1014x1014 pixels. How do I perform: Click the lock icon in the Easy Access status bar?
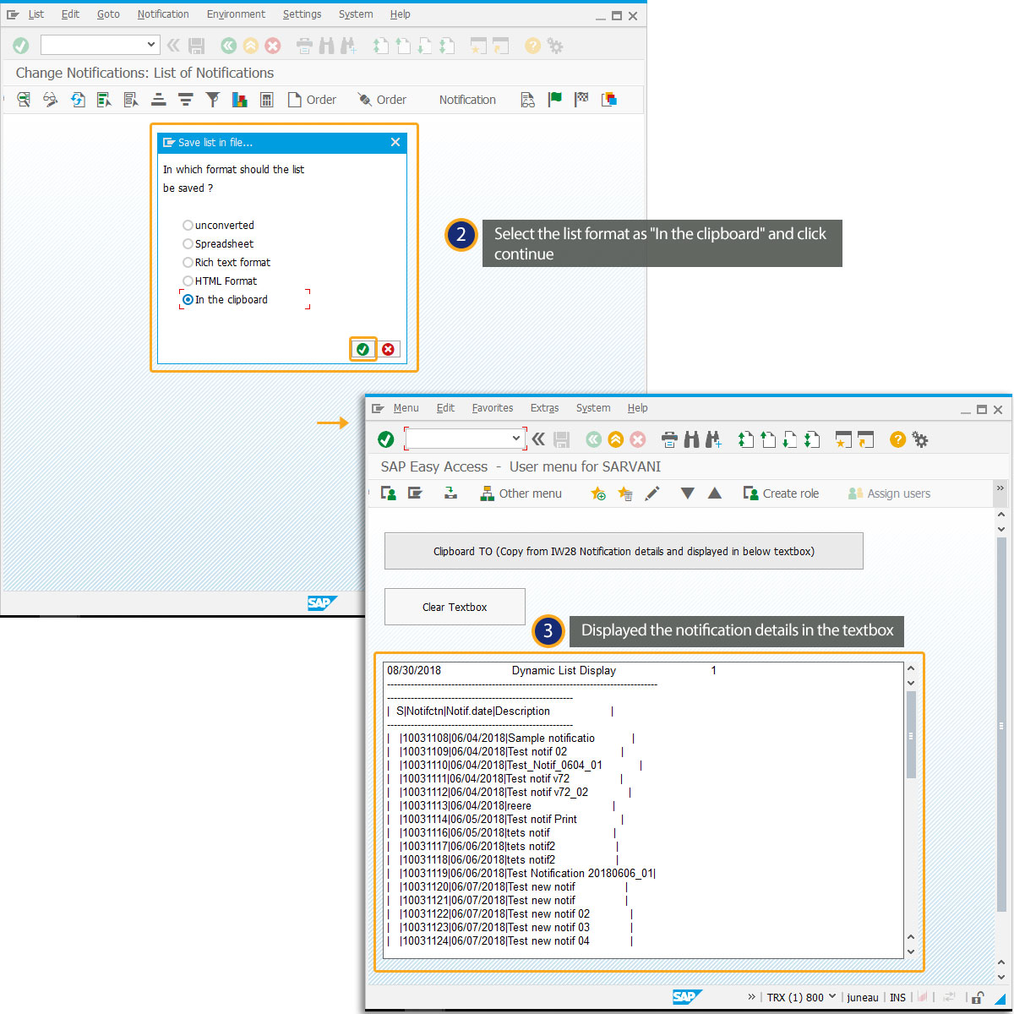click(978, 997)
